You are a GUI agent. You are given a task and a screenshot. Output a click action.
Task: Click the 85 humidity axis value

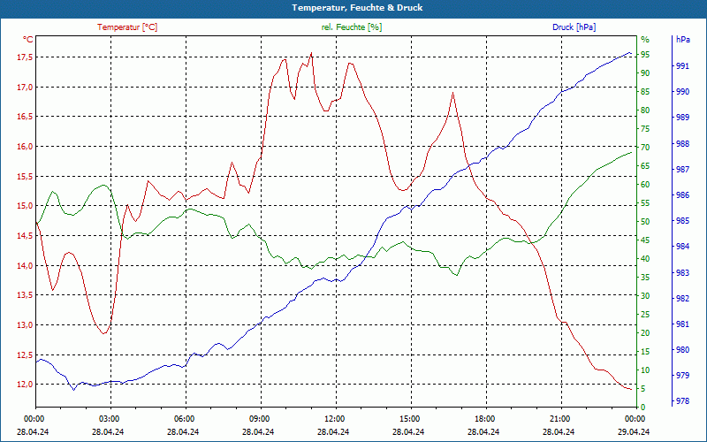(645, 92)
